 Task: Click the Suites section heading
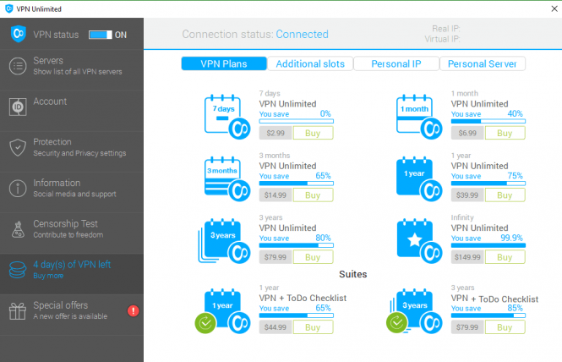point(353,274)
